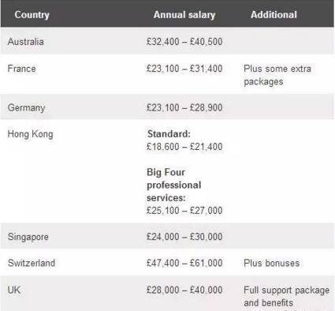Image resolution: width=335 pixels, height=311 pixels.
Task: Click 'Plus bonuses' text for Switzerland
Action: pos(272,263)
